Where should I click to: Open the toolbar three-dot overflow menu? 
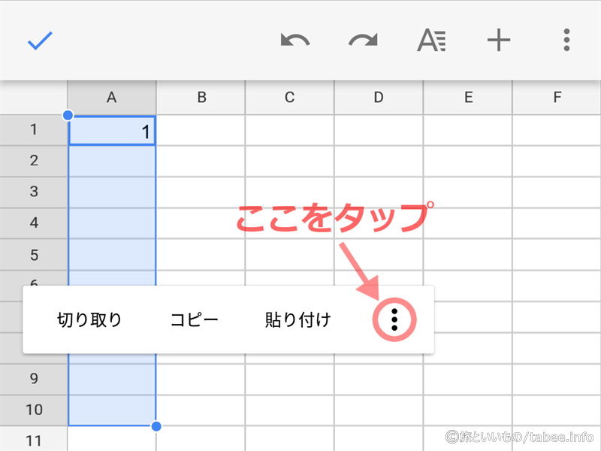[x=566, y=40]
